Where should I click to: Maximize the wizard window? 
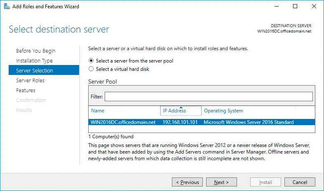295,7
